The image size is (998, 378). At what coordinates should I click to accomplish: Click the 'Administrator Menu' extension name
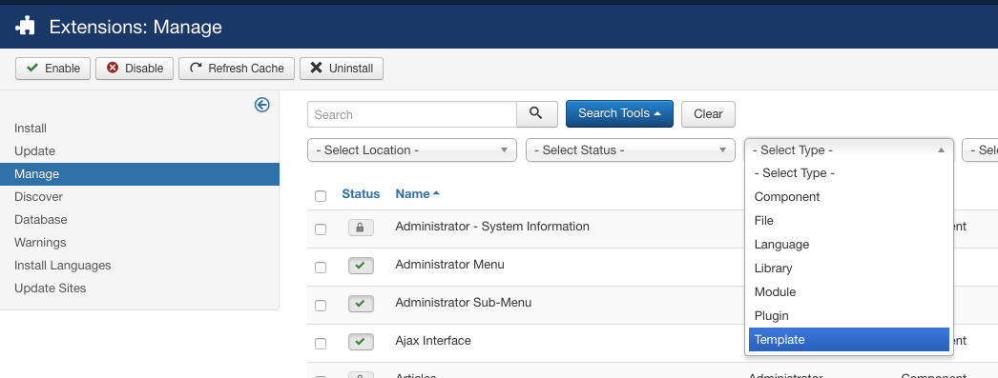[x=449, y=265]
